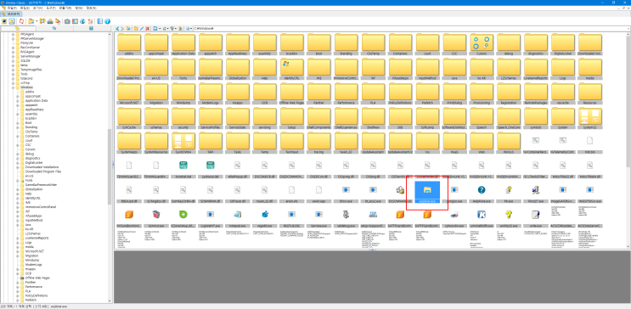631x309 pixels.
Task: Select the HelpPane.exe question mark icon
Action: click(x=482, y=190)
